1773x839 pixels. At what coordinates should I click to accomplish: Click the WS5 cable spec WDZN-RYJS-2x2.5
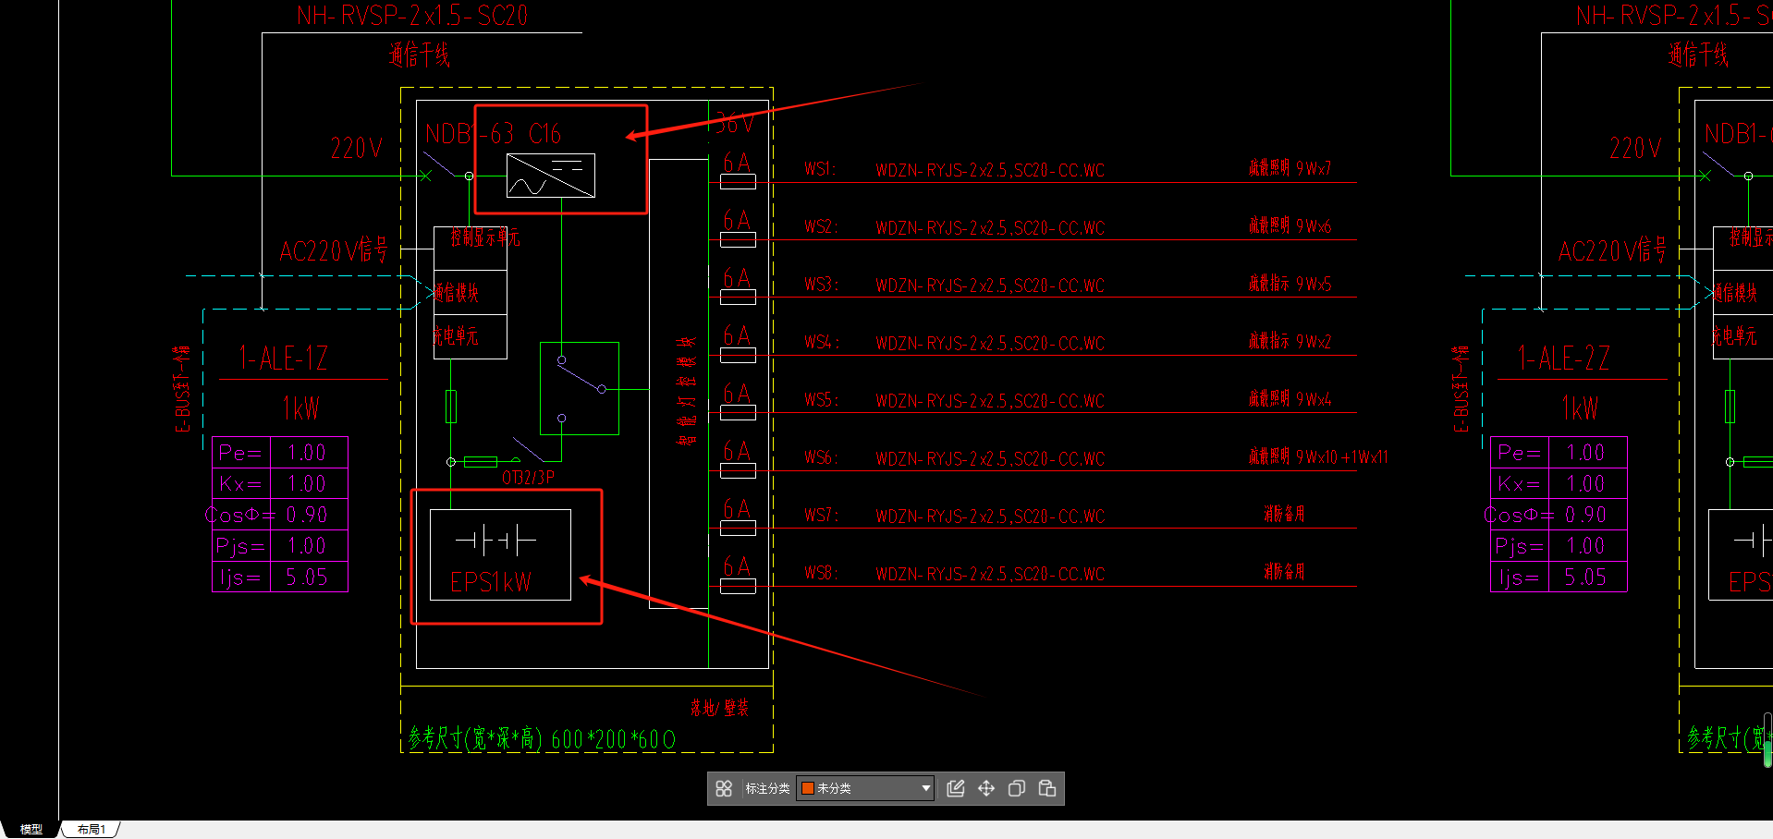[x=990, y=401]
